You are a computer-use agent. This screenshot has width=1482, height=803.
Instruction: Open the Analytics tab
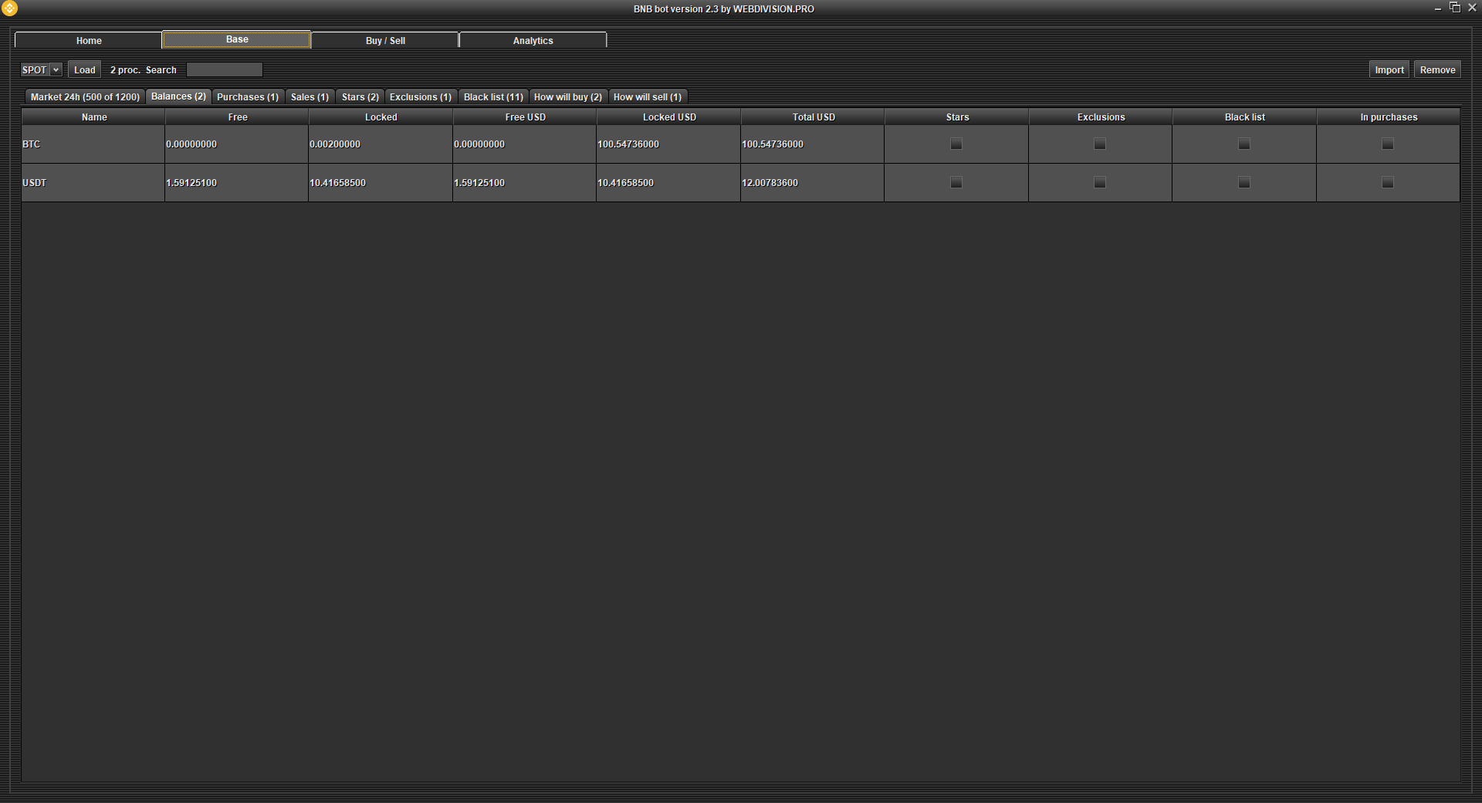(533, 40)
